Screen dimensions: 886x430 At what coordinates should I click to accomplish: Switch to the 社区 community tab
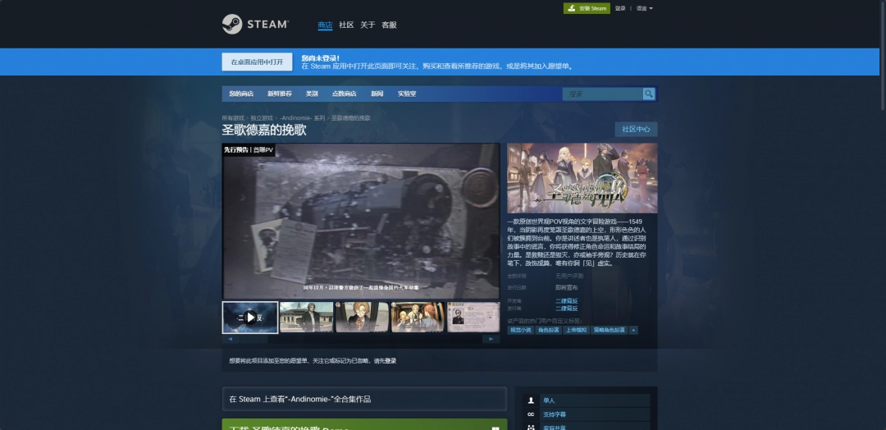pyautogui.click(x=346, y=25)
